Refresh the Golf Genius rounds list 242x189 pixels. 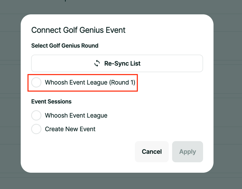pyautogui.click(x=117, y=63)
